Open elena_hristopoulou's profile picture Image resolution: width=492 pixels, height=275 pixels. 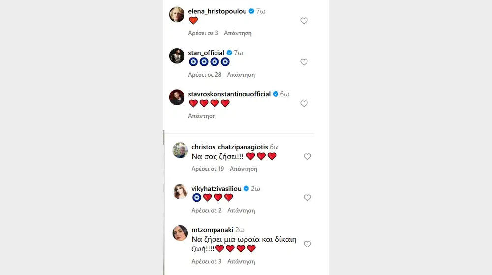click(x=177, y=15)
